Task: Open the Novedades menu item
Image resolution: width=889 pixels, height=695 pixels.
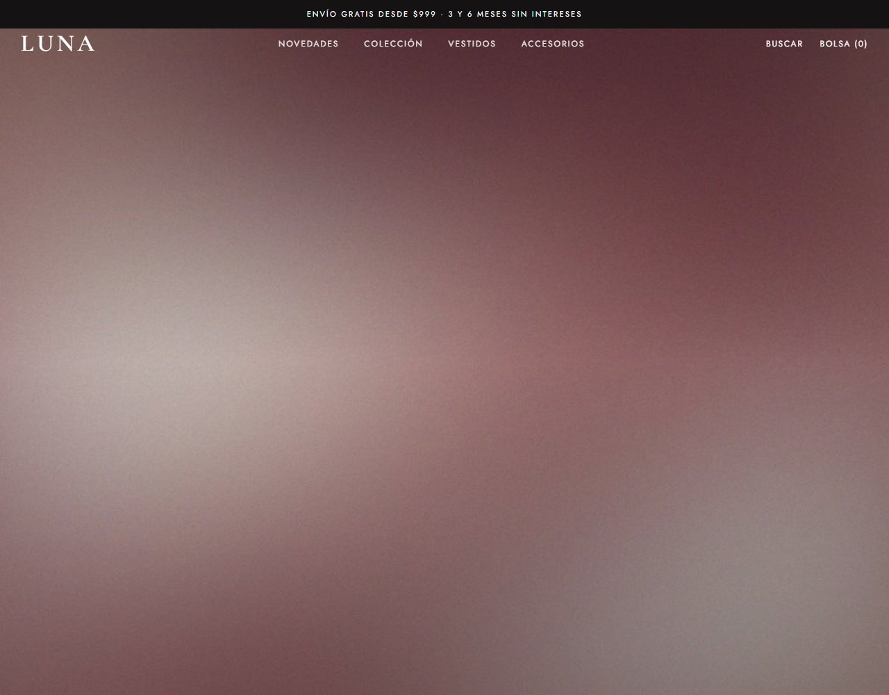Action: [308, 44]
